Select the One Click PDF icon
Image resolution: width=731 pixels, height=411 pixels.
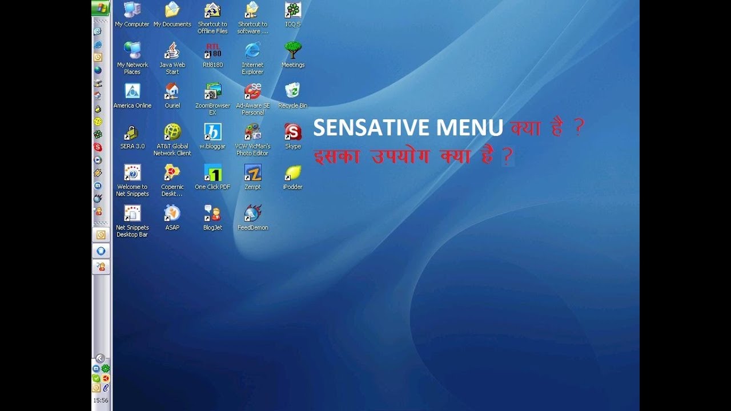click(x=212, y=177)
